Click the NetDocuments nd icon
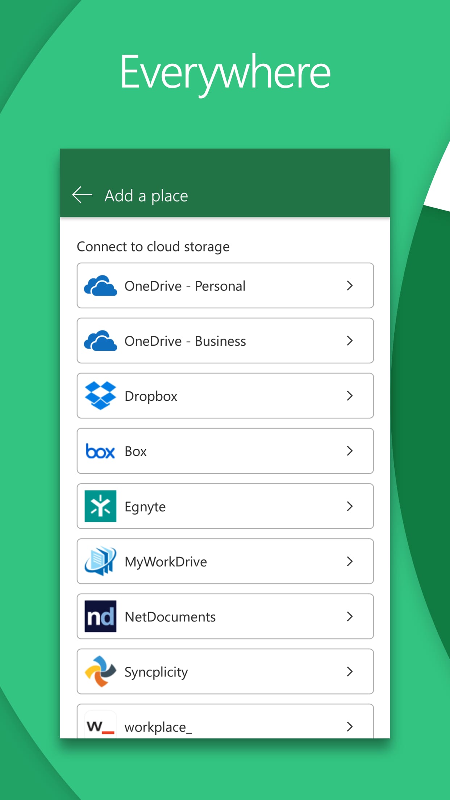450x800 pixels. click(x=100, y=616)
